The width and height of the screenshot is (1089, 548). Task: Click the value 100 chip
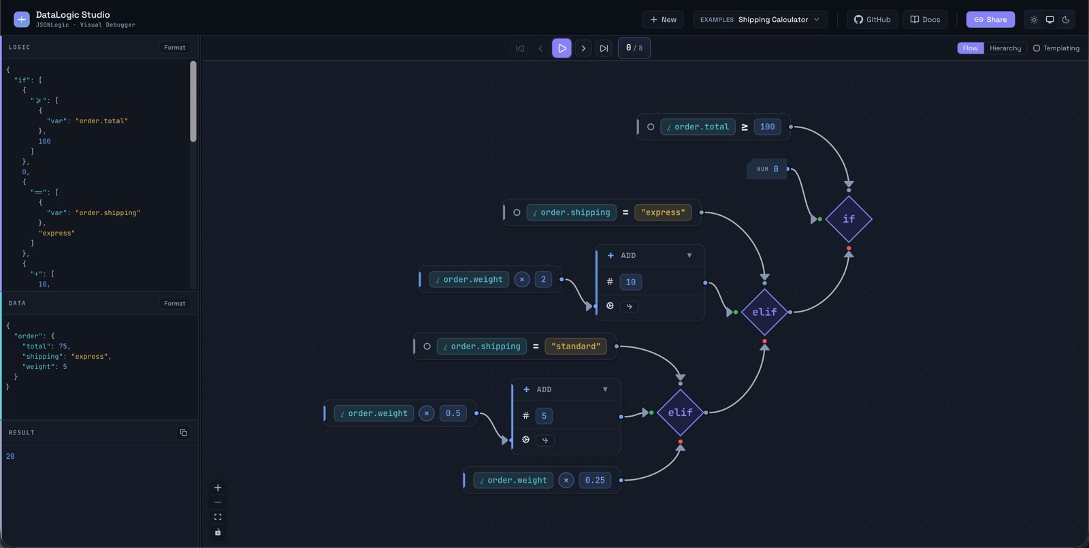point(767,127)
